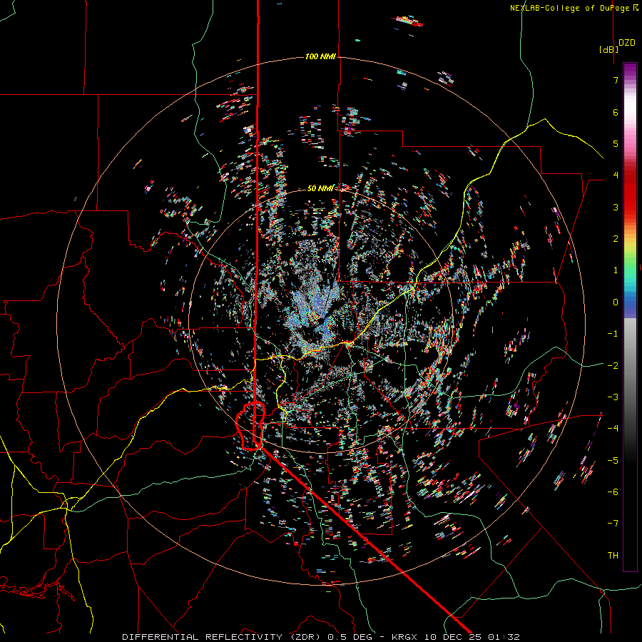The image size is (642, 642).
Task: Click the -2 value on the color scale
Action: pyautogui.click(x=613, y=365)
